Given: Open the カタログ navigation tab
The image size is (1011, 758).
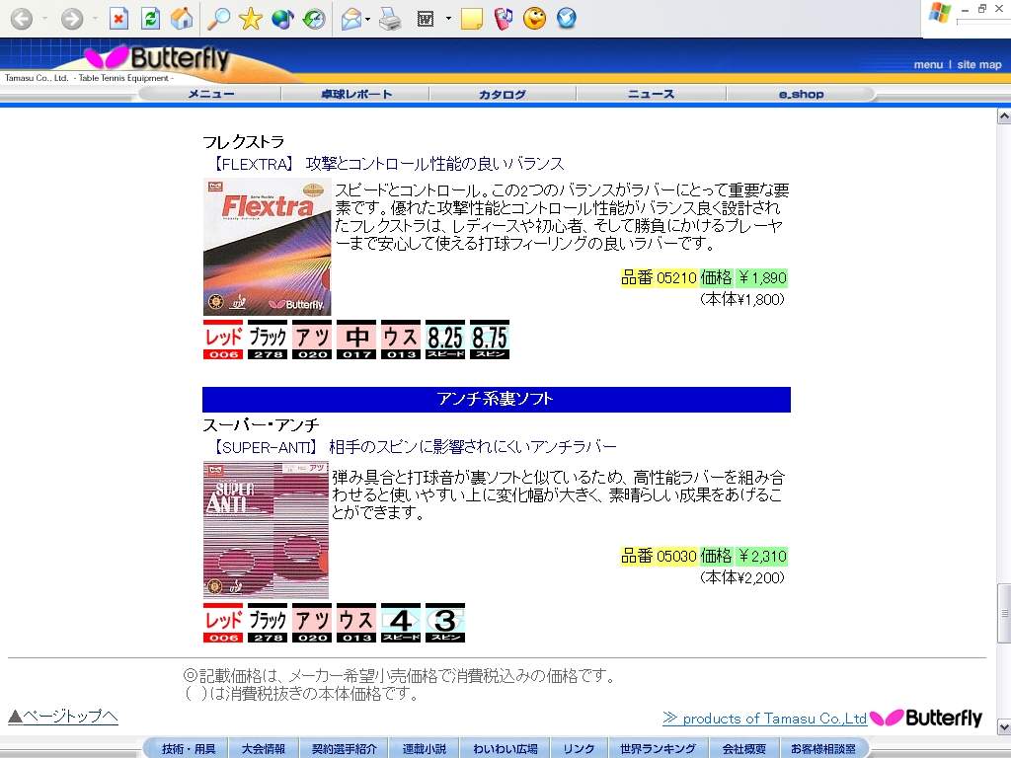Looking at the screenshot, I should click(x=503, y=94).
